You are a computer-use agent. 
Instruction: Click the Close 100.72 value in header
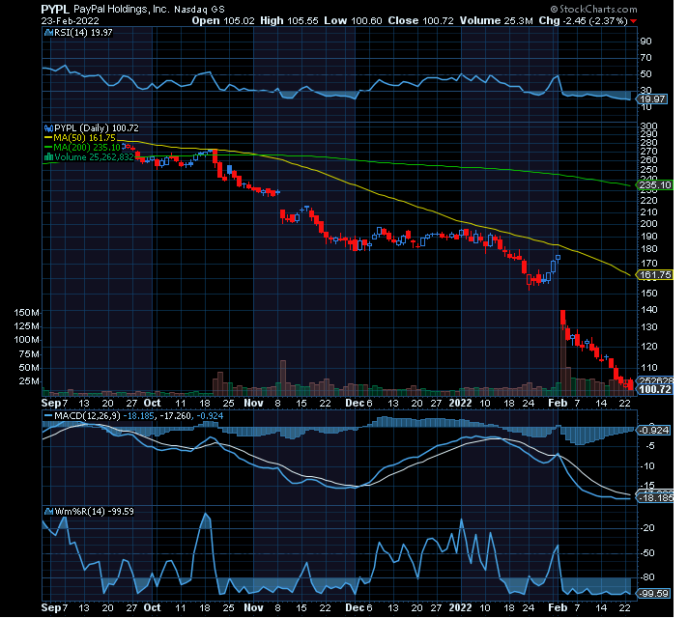point(420,20)
